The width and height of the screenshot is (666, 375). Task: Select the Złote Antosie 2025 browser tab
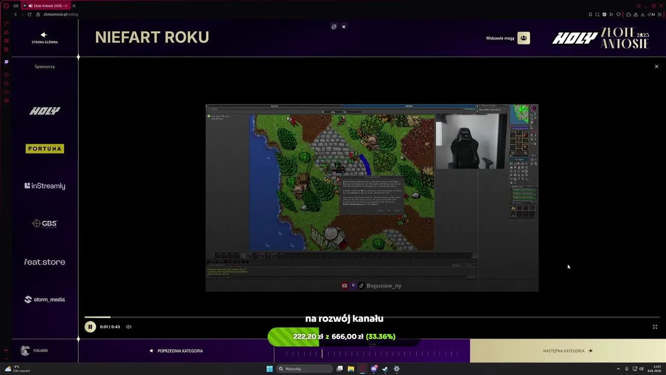coord(45,6)
